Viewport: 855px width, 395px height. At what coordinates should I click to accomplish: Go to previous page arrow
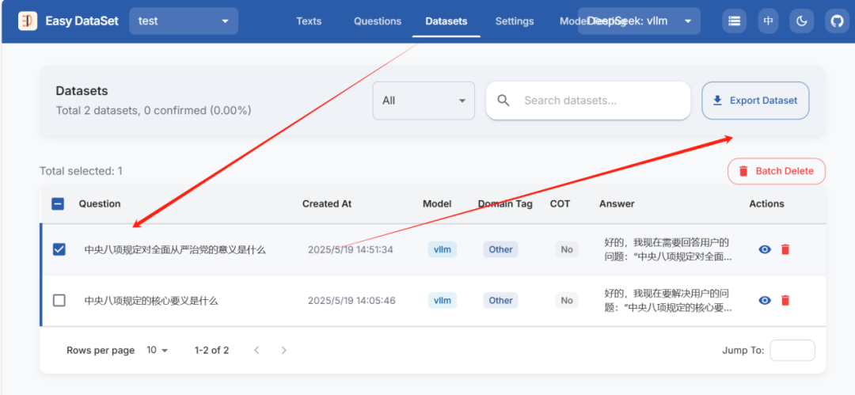[256, 350]
